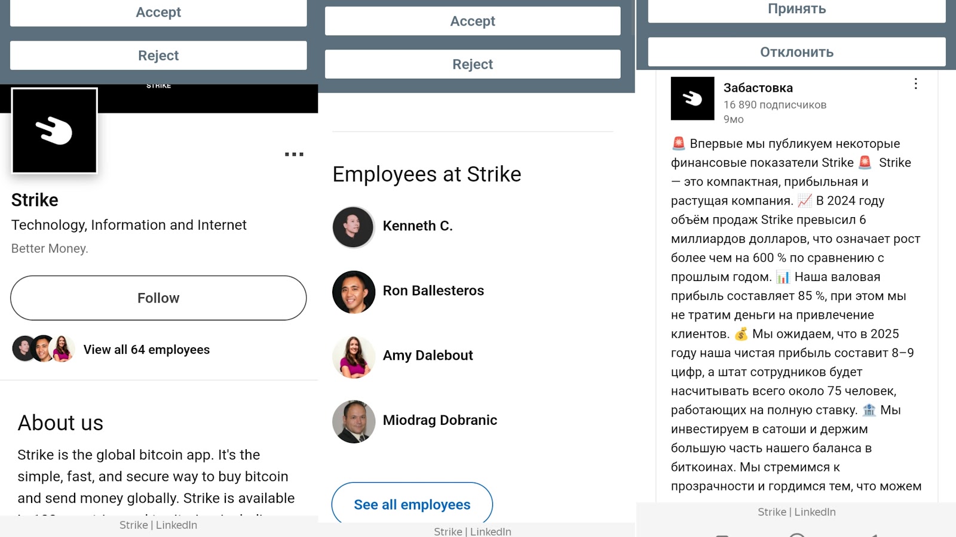The height and width of the screenshot is (537, 956).
Task: Tap the Strike logo on the Russian post
Action: [693, 98]
